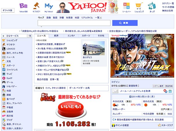Open the Yahoo! BB icon

(23, 6)
